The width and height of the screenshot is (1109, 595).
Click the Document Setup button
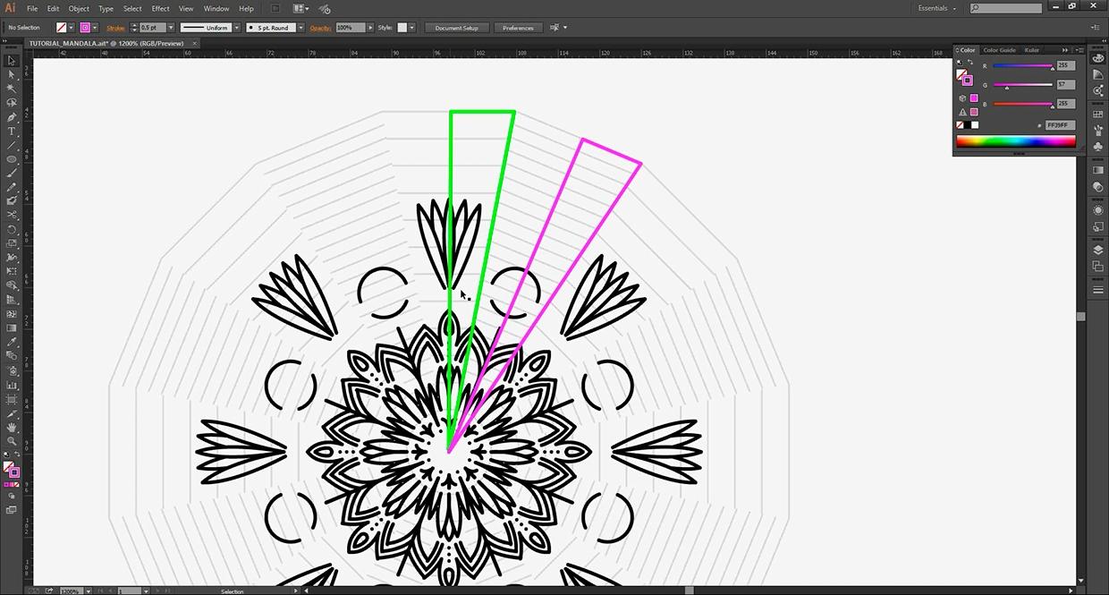coord(457,28)
